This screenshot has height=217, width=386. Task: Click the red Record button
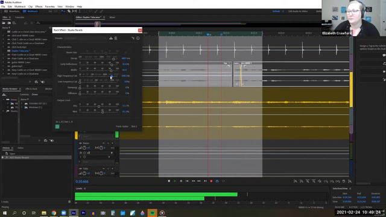coord(211,181)
